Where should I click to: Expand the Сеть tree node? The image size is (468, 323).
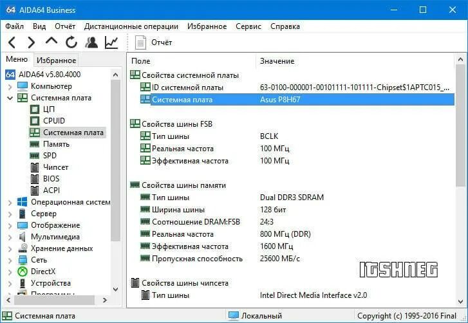click(10, 260)
